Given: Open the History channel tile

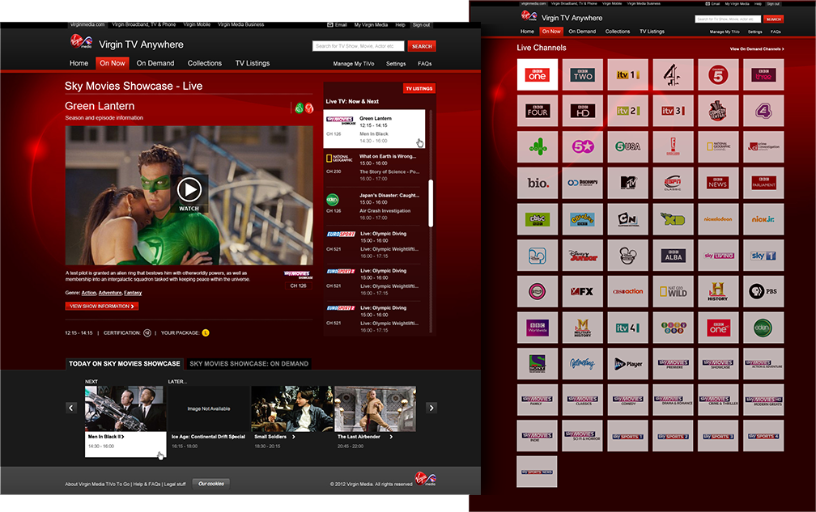Looking at the screenshot, I should coord(718,291).
